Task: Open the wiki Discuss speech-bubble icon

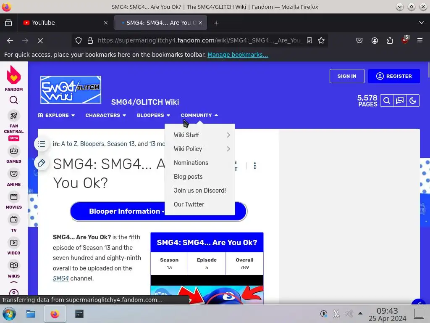Action: click(400, 101)
